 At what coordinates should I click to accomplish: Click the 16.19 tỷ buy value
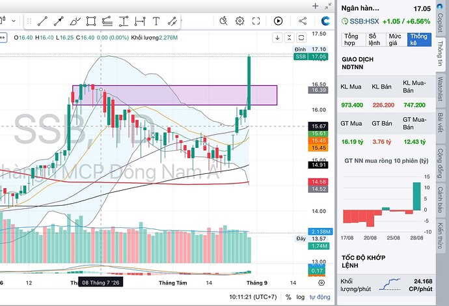(352, 142)
